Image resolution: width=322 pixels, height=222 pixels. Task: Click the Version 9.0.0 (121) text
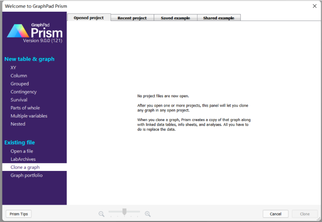click(x=43, y=41)
